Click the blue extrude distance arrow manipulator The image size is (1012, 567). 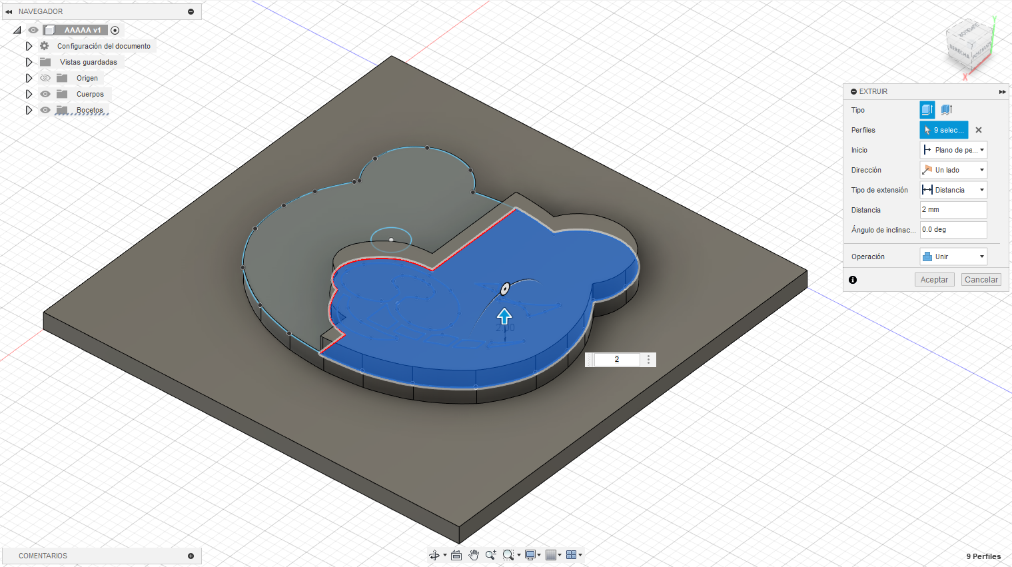504,316
